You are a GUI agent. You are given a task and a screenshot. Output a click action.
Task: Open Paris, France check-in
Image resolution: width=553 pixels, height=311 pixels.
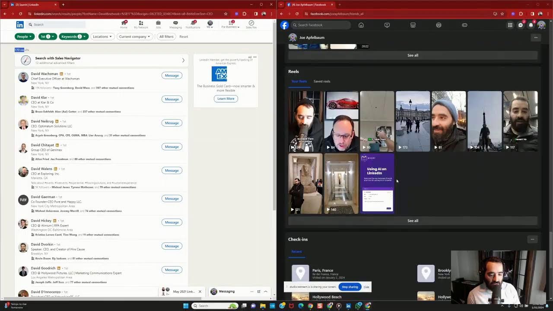pos(323,270)
